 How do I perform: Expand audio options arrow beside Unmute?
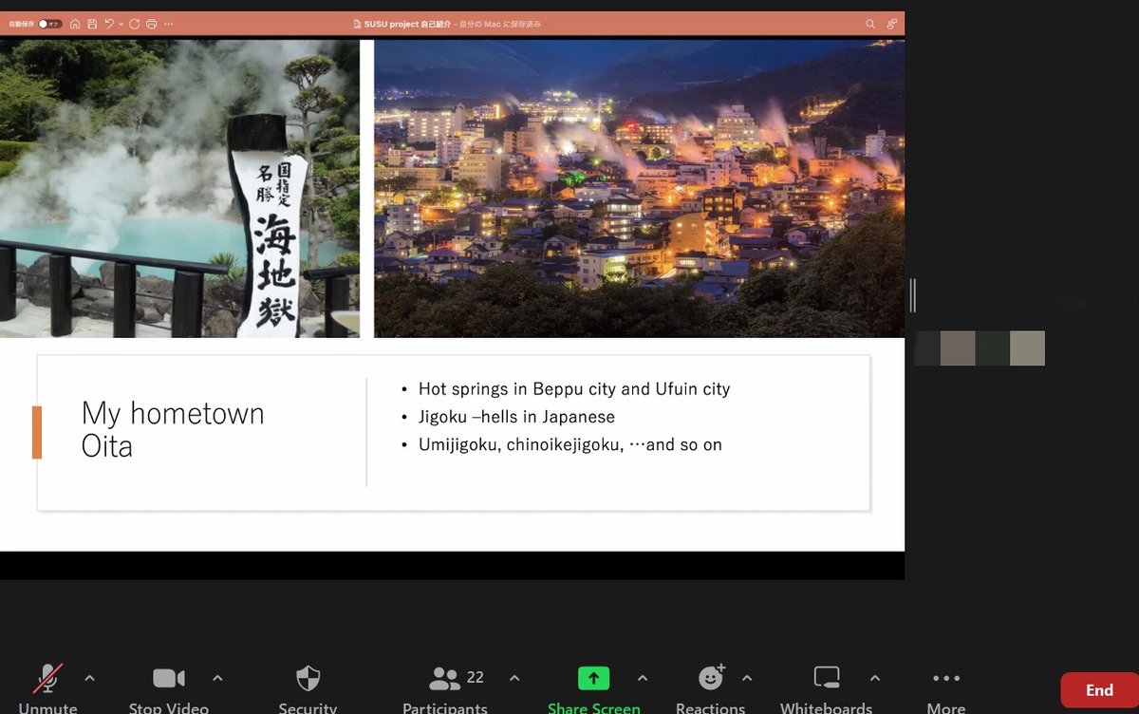point(89,678)
